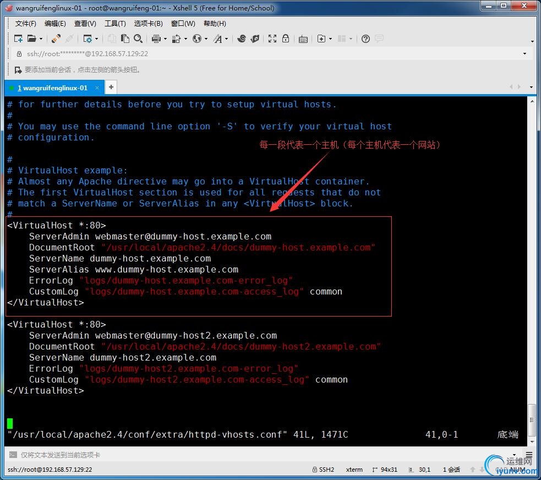The height and width of the screenshot is (480, 541).
Task: Toggle full screen icon
Action: point(272,39)
